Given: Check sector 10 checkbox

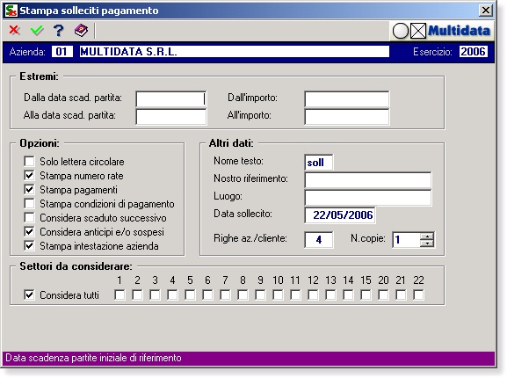Looking at the screenshot, I should pos(278,294).
